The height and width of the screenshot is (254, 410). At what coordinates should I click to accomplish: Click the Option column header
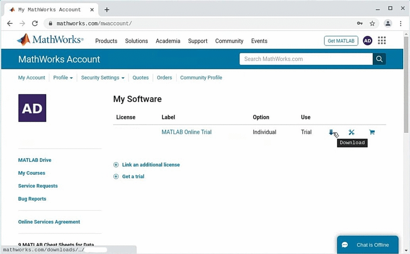[261, 117]
